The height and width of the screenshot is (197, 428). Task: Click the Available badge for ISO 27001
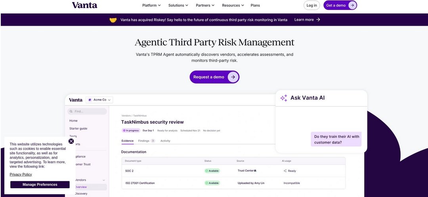[x=212, y=183]
